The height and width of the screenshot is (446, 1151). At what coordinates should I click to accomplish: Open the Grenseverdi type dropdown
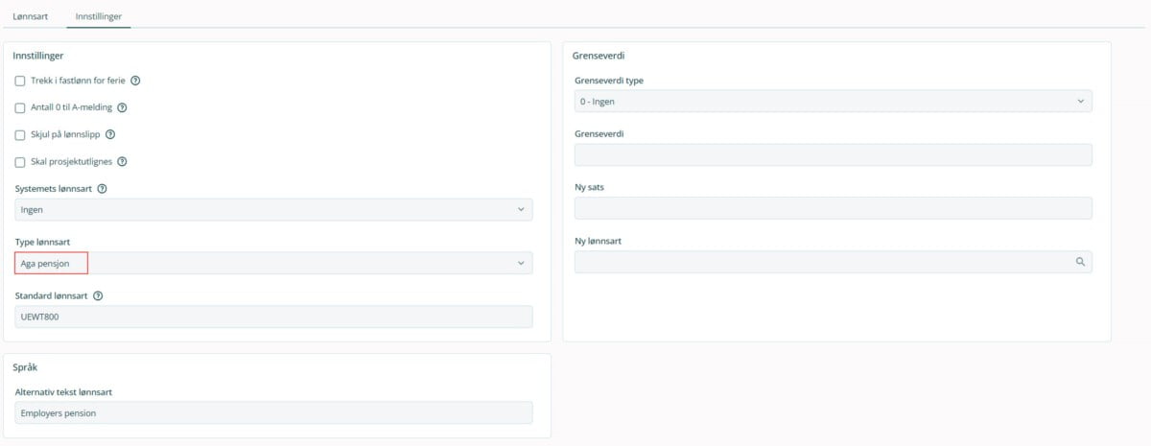[833, 101]
